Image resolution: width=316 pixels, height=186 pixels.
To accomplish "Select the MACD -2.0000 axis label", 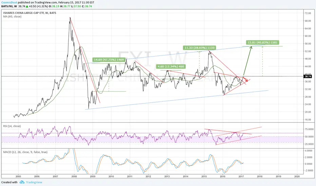I will click(309, 170).
